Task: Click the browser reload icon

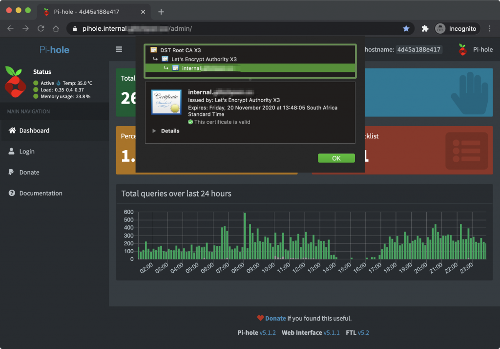Action: click(41, 29)
